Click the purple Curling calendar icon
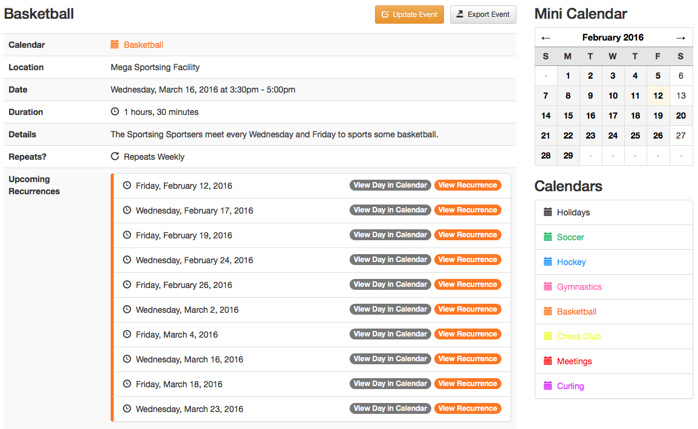 (x=548, y=386)
